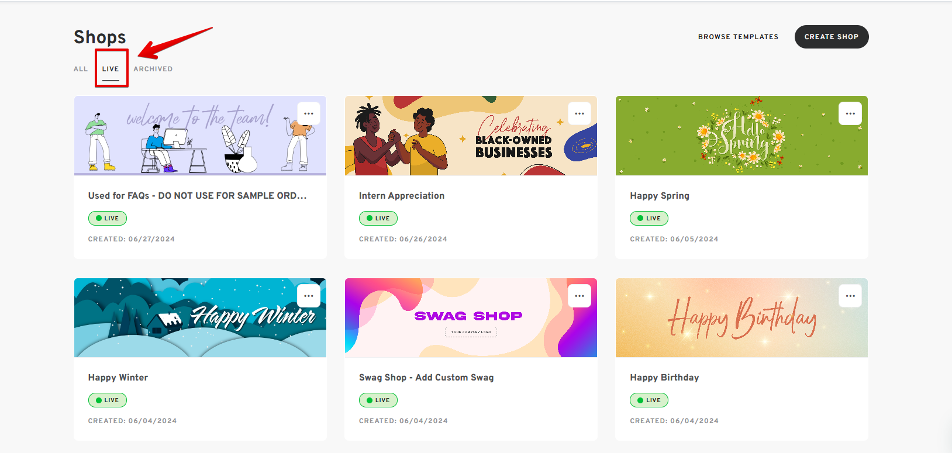Open options menu on Welcome team shop card
The image size is (952, 453).
309,113
